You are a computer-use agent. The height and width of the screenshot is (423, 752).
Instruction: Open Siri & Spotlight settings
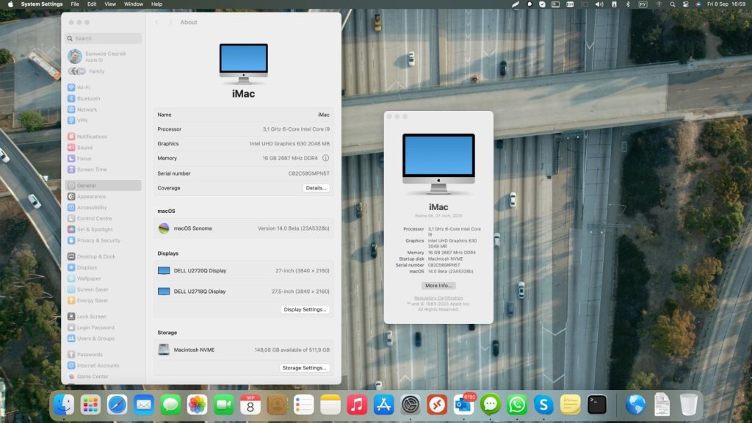coord(95,229)
